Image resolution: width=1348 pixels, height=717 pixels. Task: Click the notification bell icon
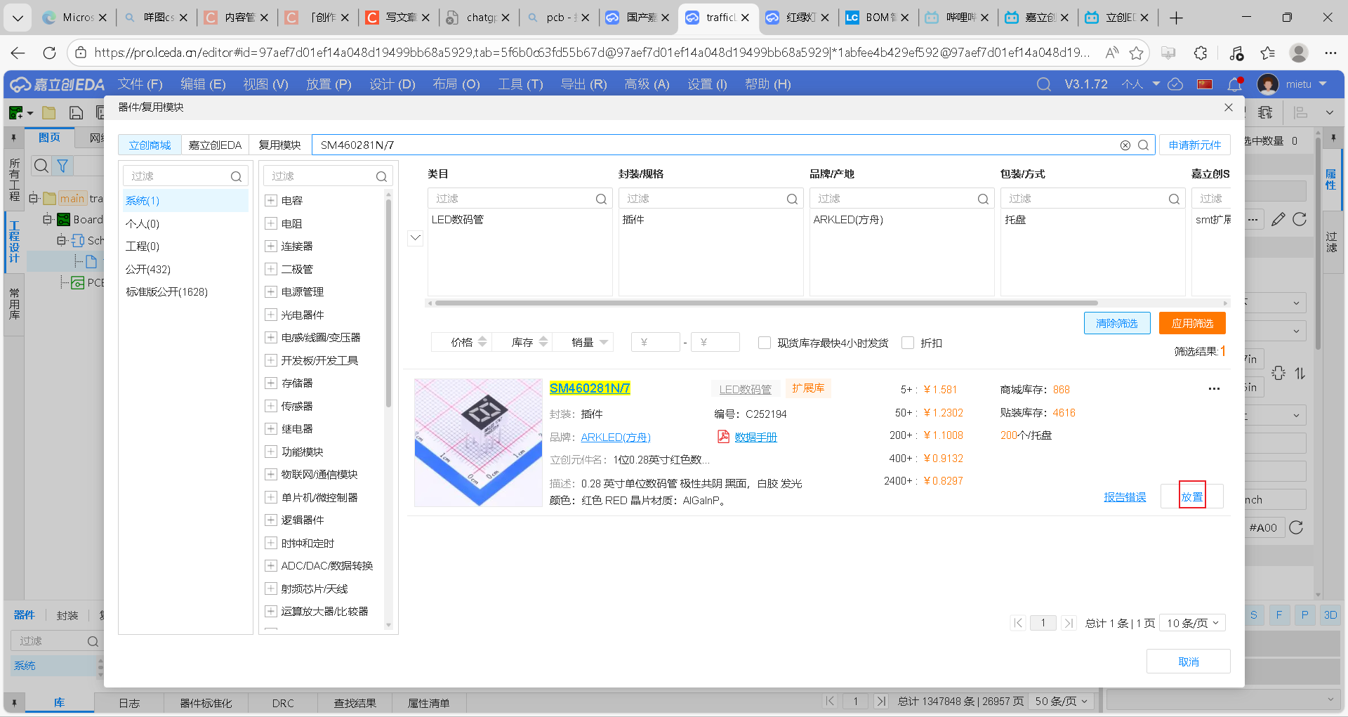click(x=1234, y=84)
